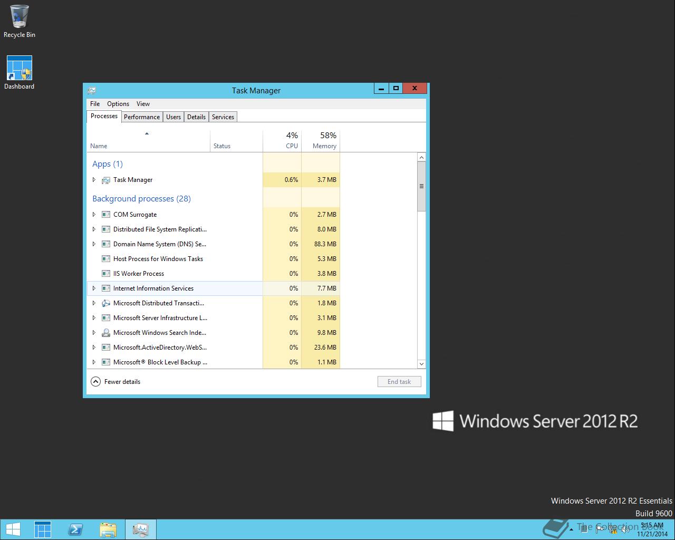Expand Microsoft Block Level Backup entry
The width and height of the screenshot is (675, 540).
point(94,362)
